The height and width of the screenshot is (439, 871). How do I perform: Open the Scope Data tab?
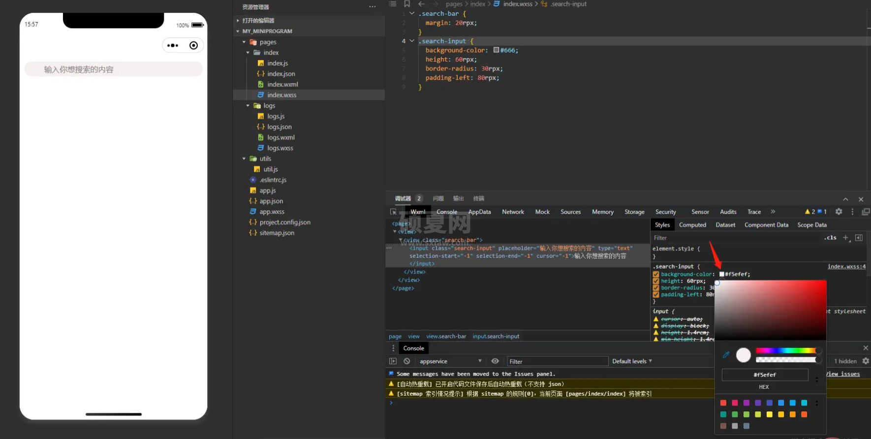(812, 225)
